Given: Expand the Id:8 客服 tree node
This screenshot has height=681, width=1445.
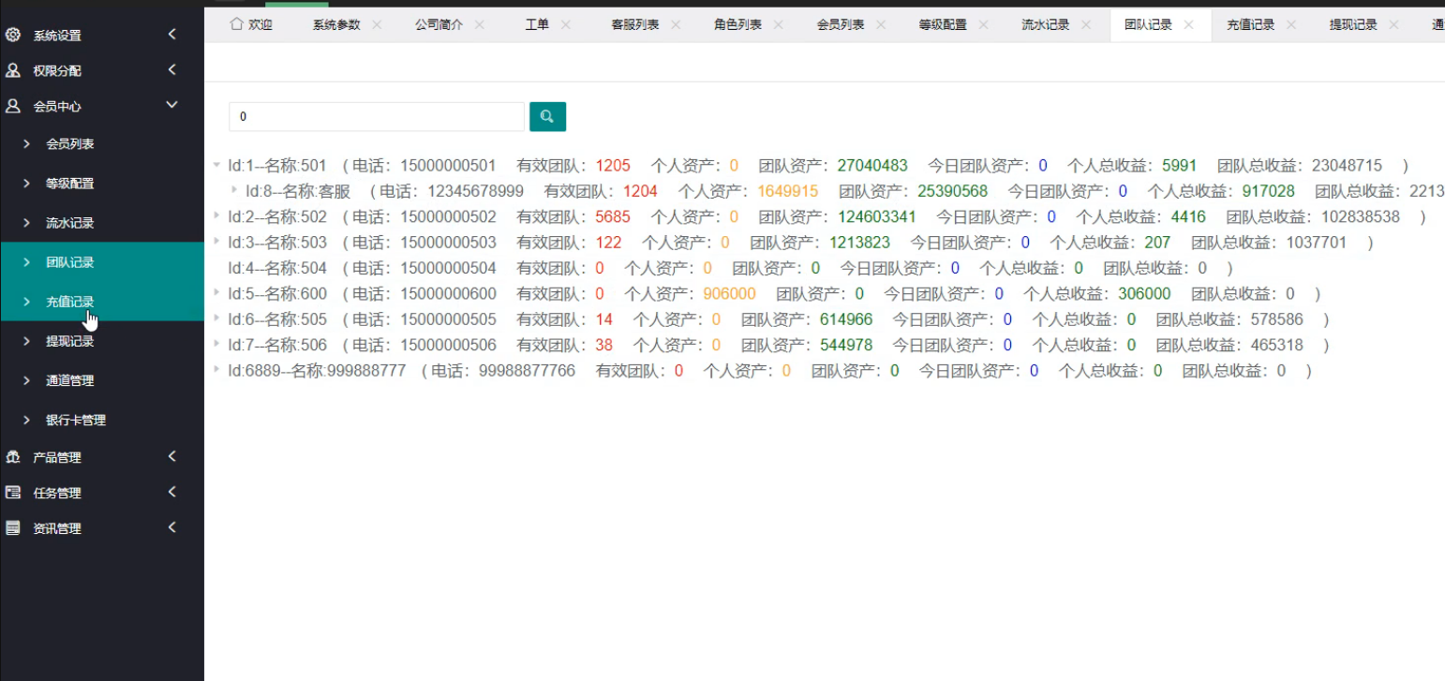Looking at the screenshot, I should point(235,190).
